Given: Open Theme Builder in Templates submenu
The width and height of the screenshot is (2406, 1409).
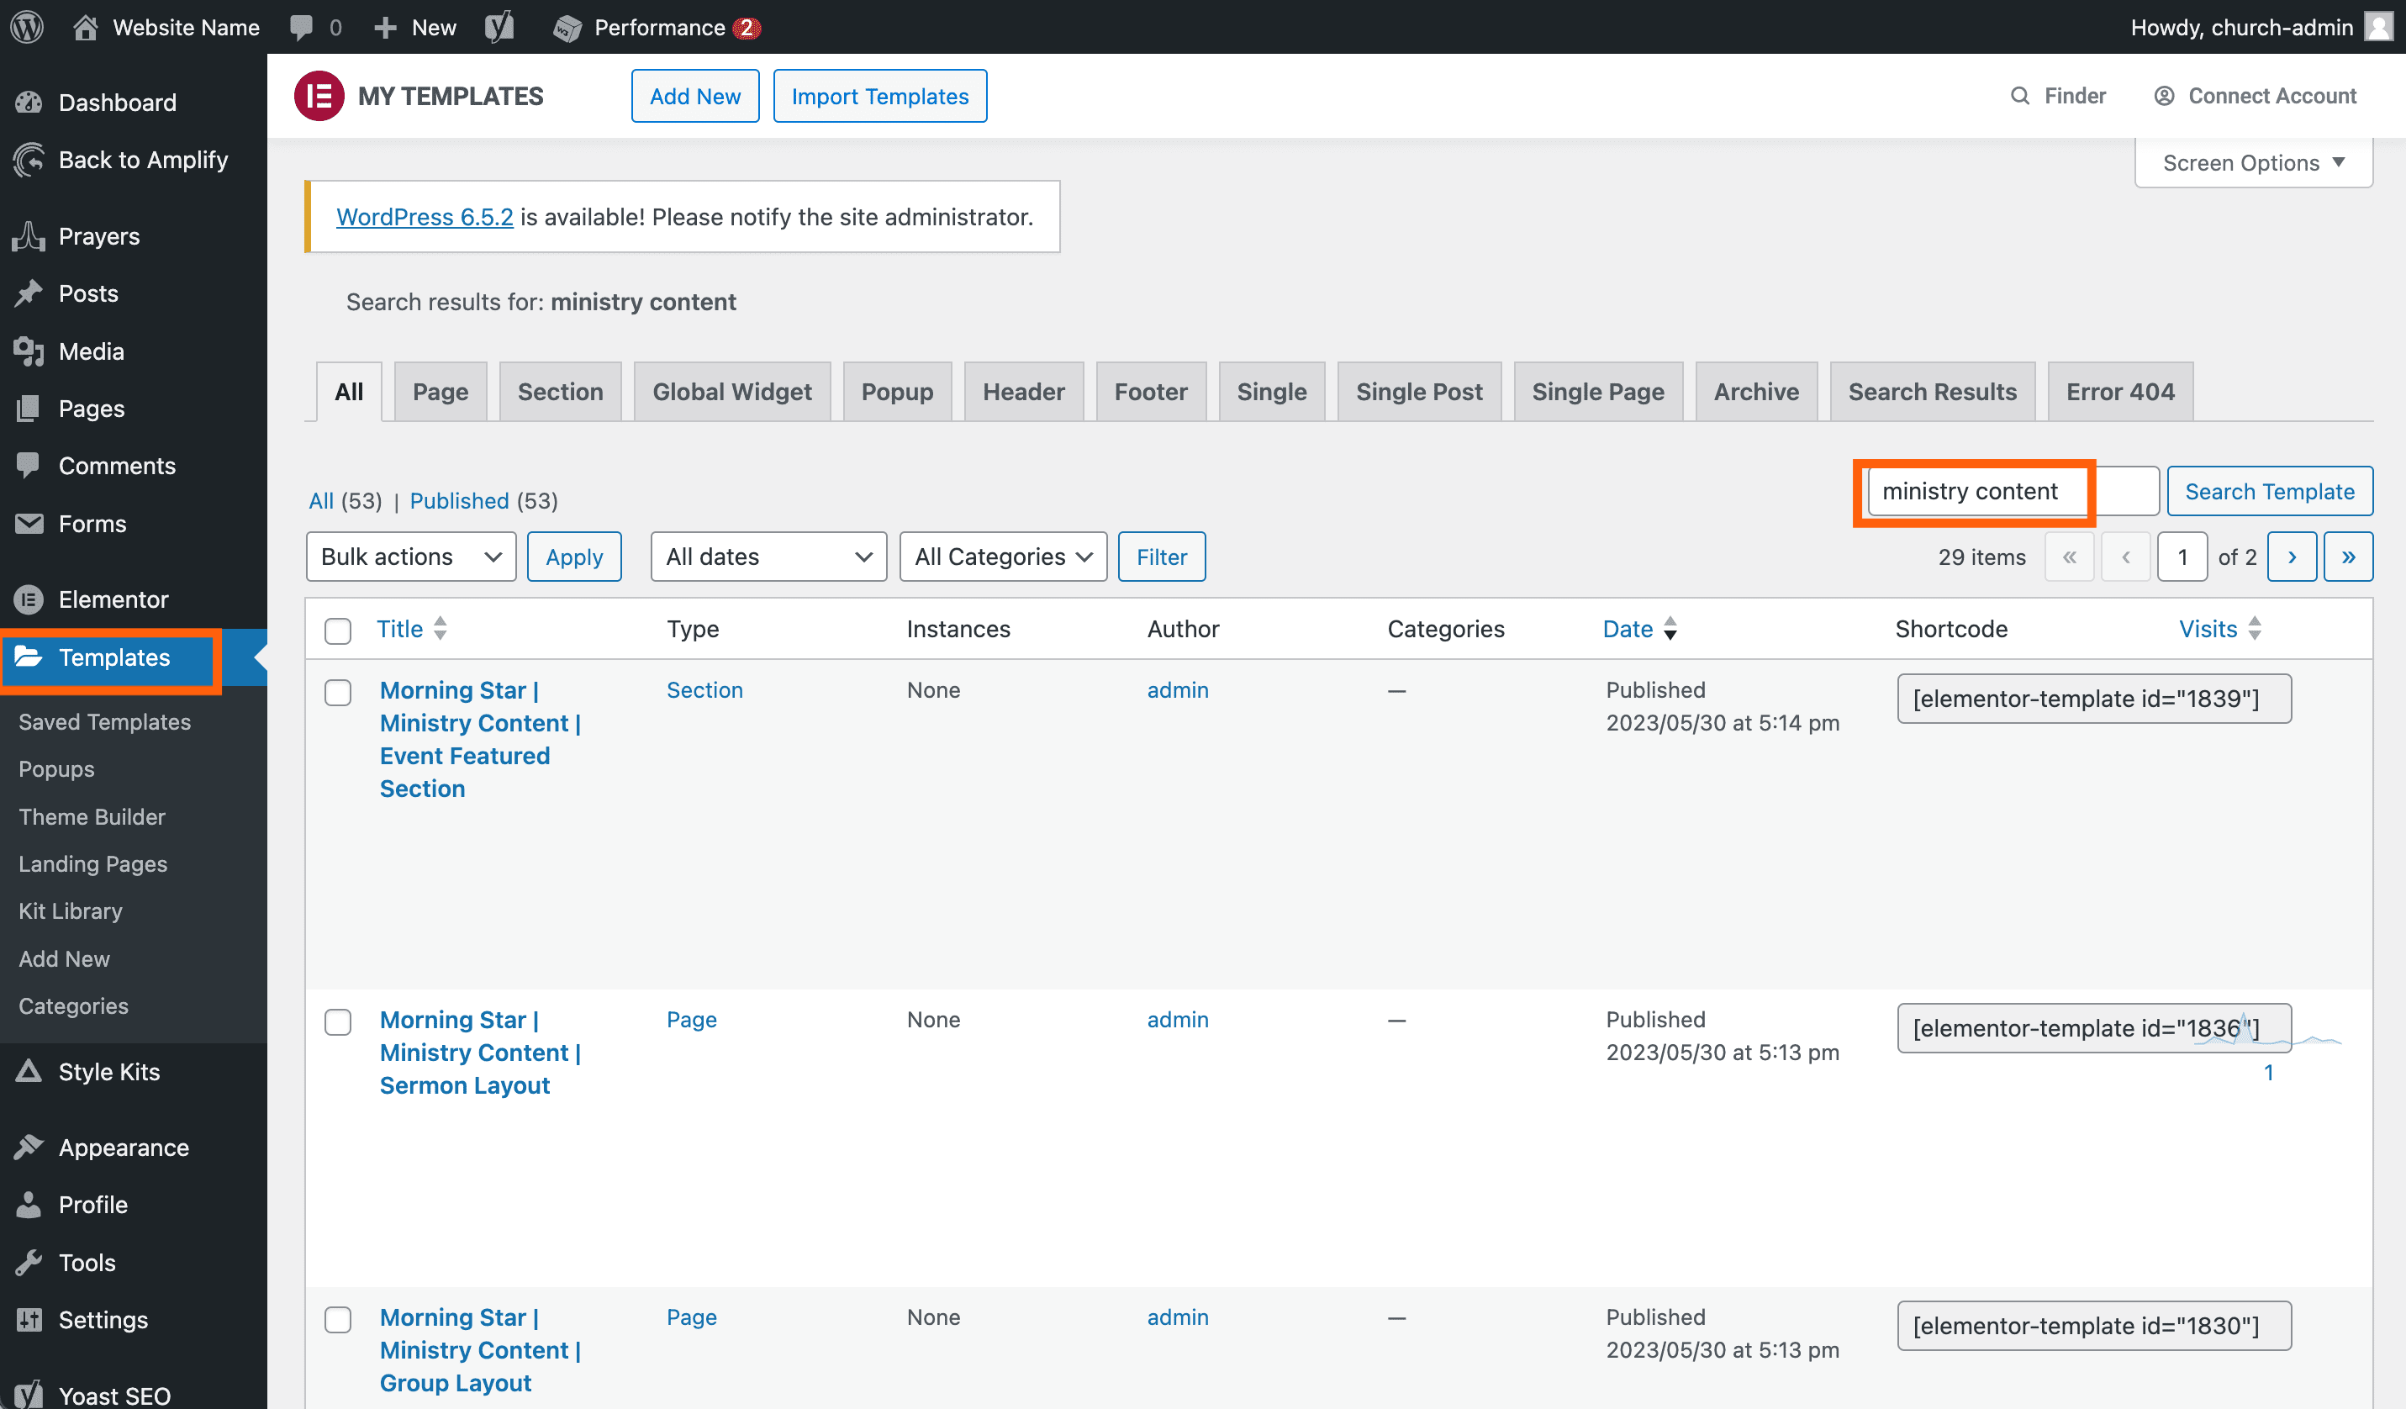Looking at the screenshot, I should tap(92, 816).
